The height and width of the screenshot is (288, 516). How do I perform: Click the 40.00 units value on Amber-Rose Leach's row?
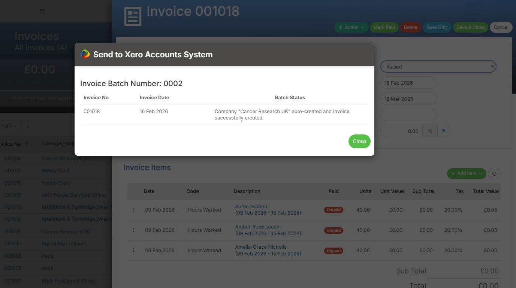[363, 230]
